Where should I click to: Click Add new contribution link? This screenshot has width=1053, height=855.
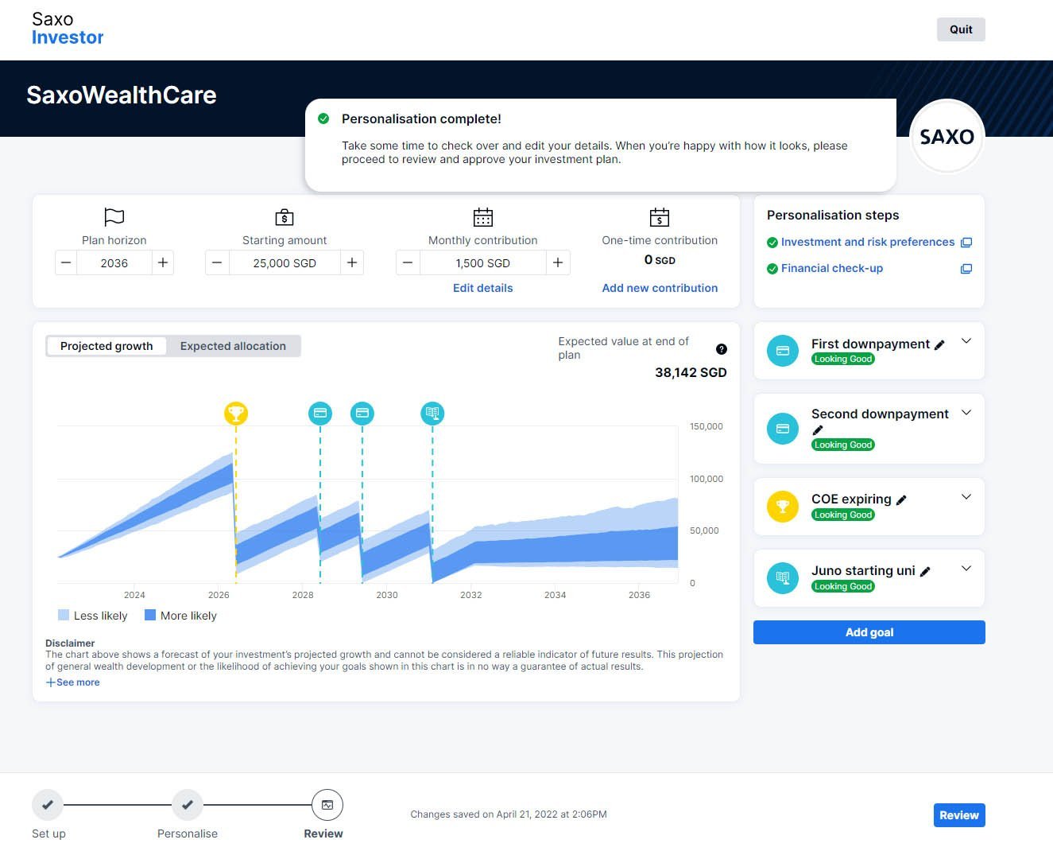(x=660, y=288)
